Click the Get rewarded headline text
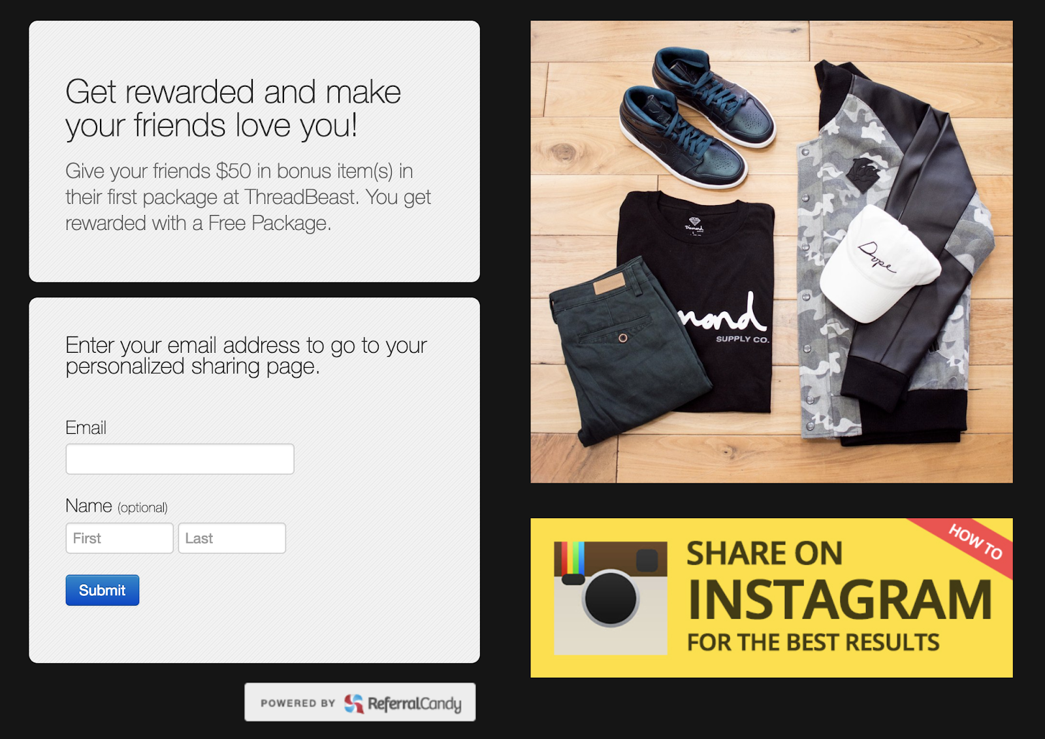1045x739 pixels. 233,108
